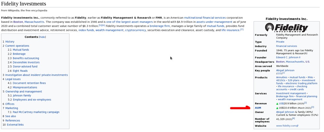Screen dimensions: 324x132
Task: Click the external link icon after www.fidelity.com
Action: [297, 126]
